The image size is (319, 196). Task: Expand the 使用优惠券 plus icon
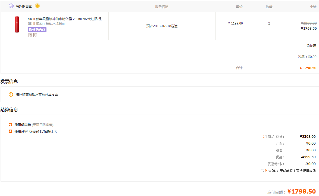pos(10,125)
